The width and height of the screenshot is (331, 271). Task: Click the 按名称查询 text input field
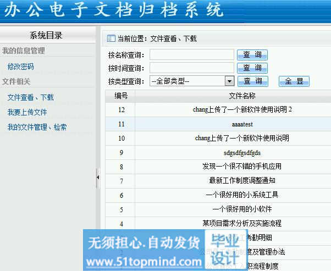(x=192, y=54)
